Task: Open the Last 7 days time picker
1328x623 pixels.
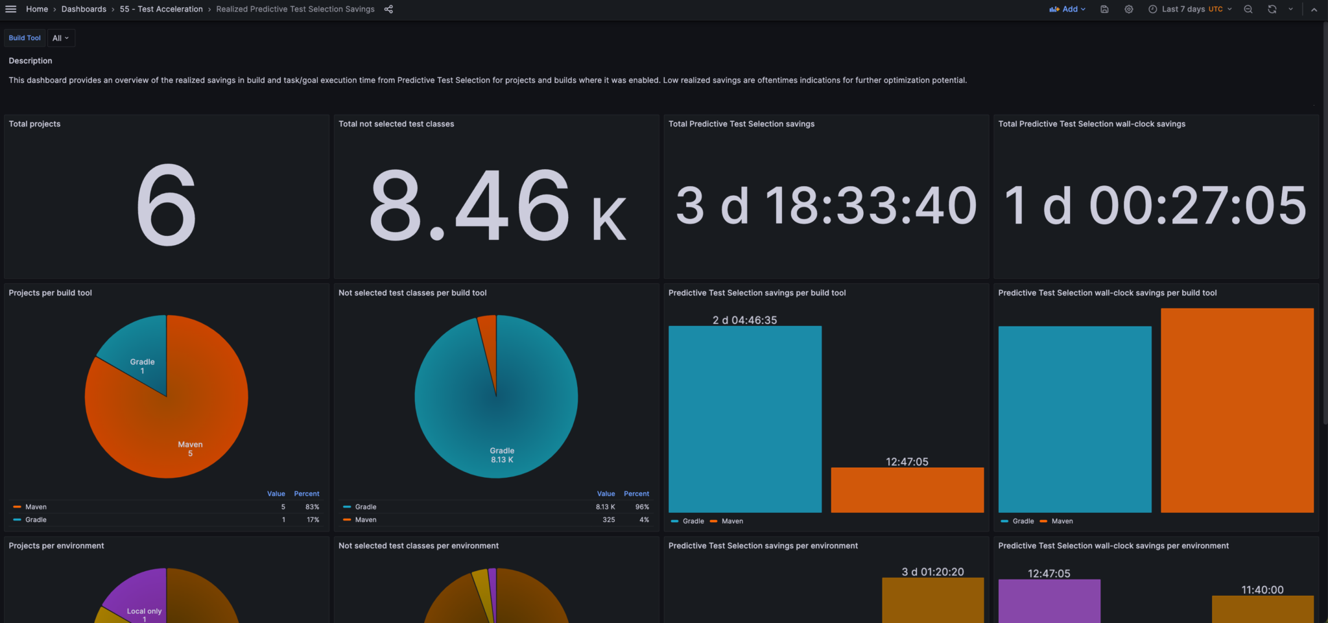Action: tap(1190, 9)
